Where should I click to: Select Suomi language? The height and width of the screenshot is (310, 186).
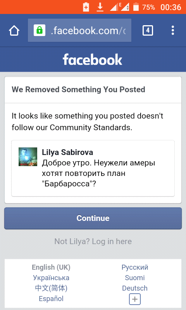point(135,278)
